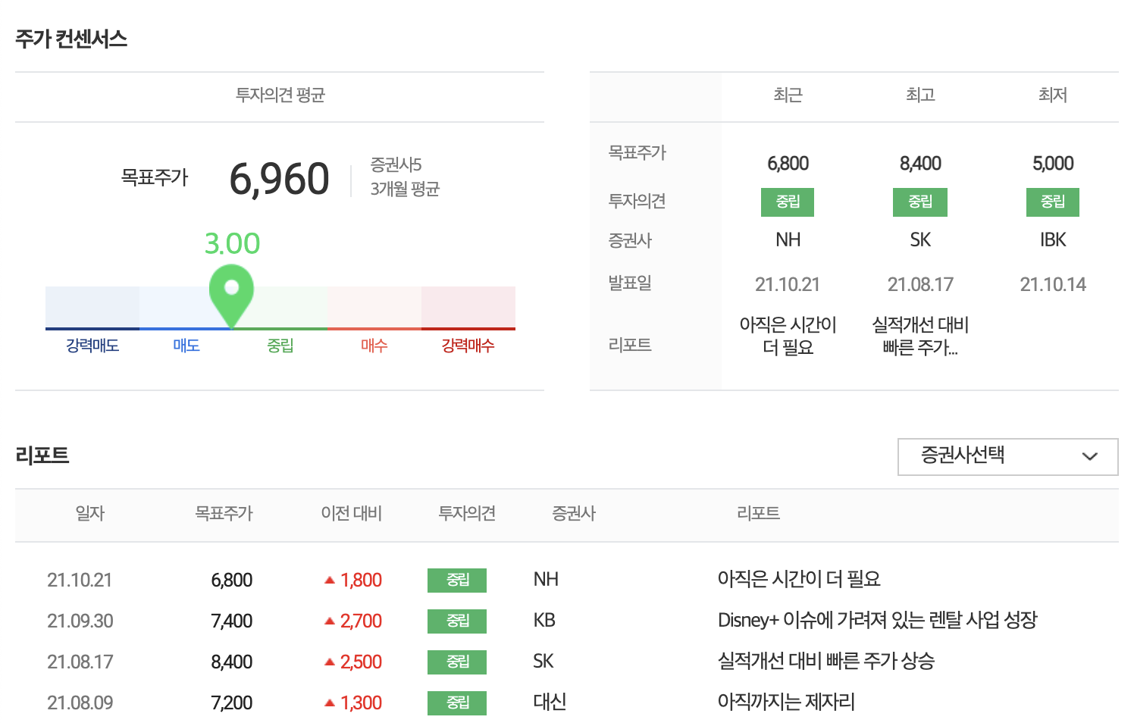The width and height of the screenshot is (1134, 723).
Task: Click target price 7,200 in the 대신 row
Action: click(232, 703)
